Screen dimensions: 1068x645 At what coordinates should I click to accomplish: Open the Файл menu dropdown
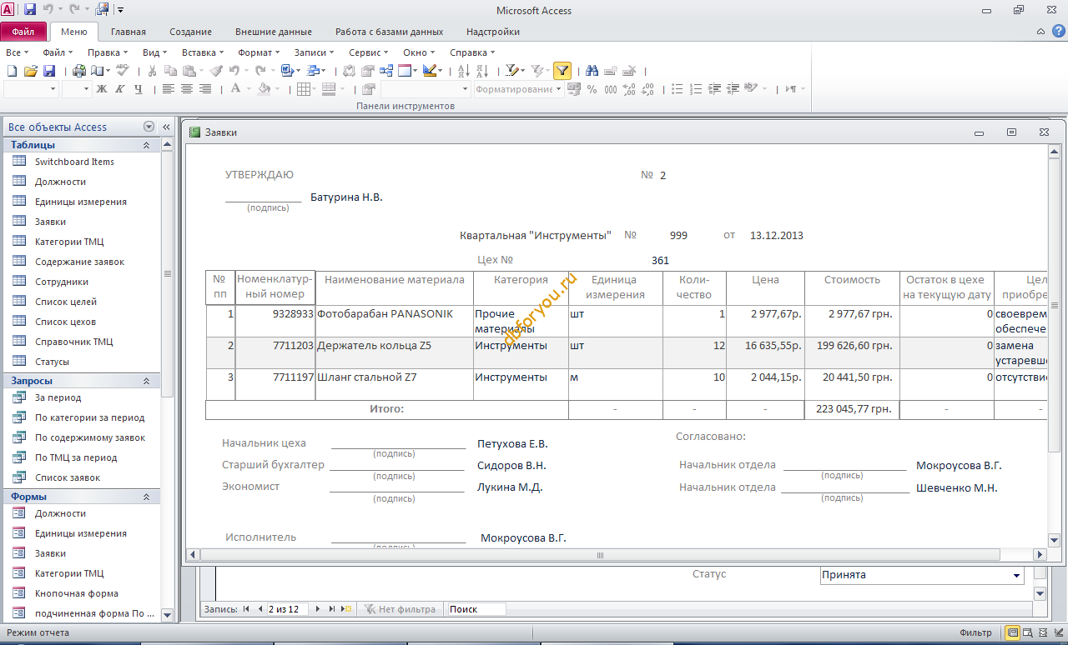click(58, 52)
